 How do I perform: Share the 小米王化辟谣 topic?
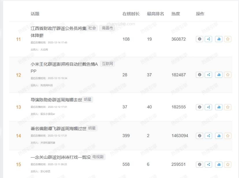[x=209, y=75]
